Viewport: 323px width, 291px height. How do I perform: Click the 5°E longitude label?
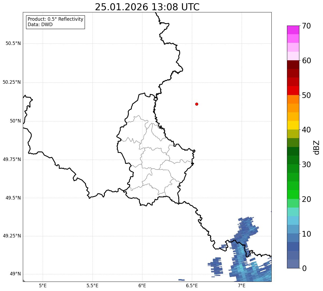[x=43, y=285]
